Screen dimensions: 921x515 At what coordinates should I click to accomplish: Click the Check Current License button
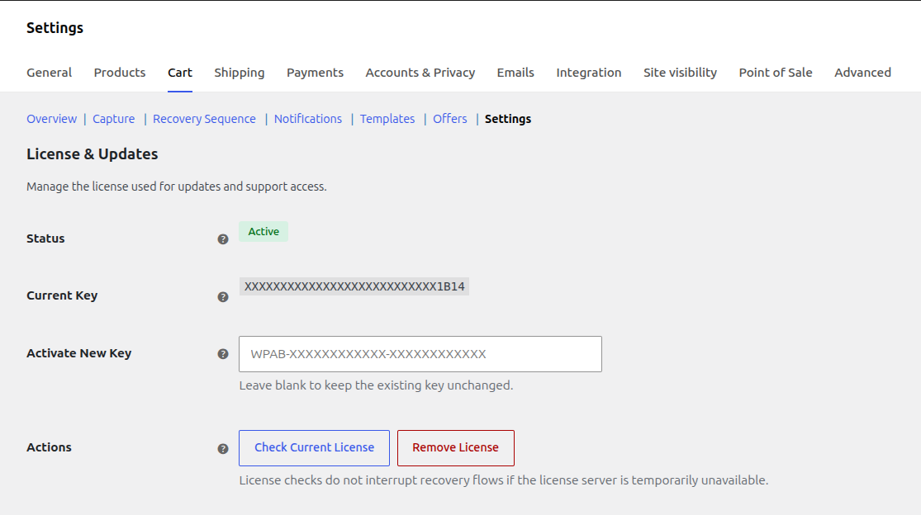click(x=314, y=447)
